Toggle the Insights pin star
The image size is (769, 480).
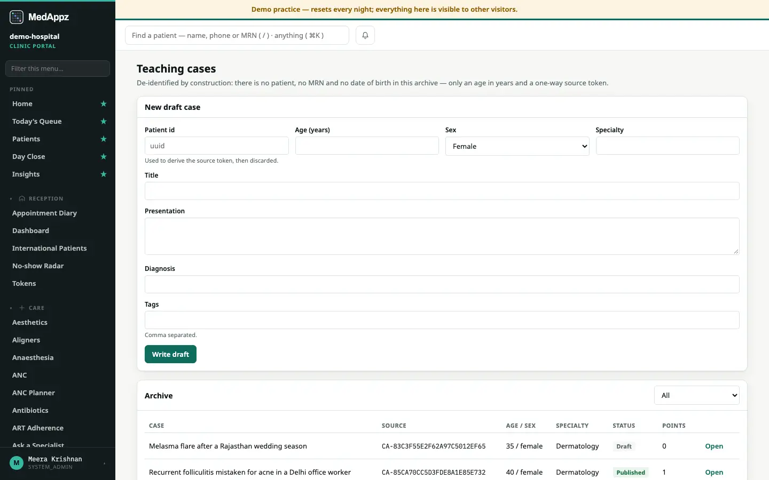pyautogui.click(x=104, y=174)
